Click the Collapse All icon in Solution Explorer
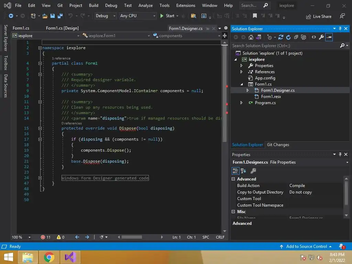Screen dimensions: 352x264 tap(296, 37)
